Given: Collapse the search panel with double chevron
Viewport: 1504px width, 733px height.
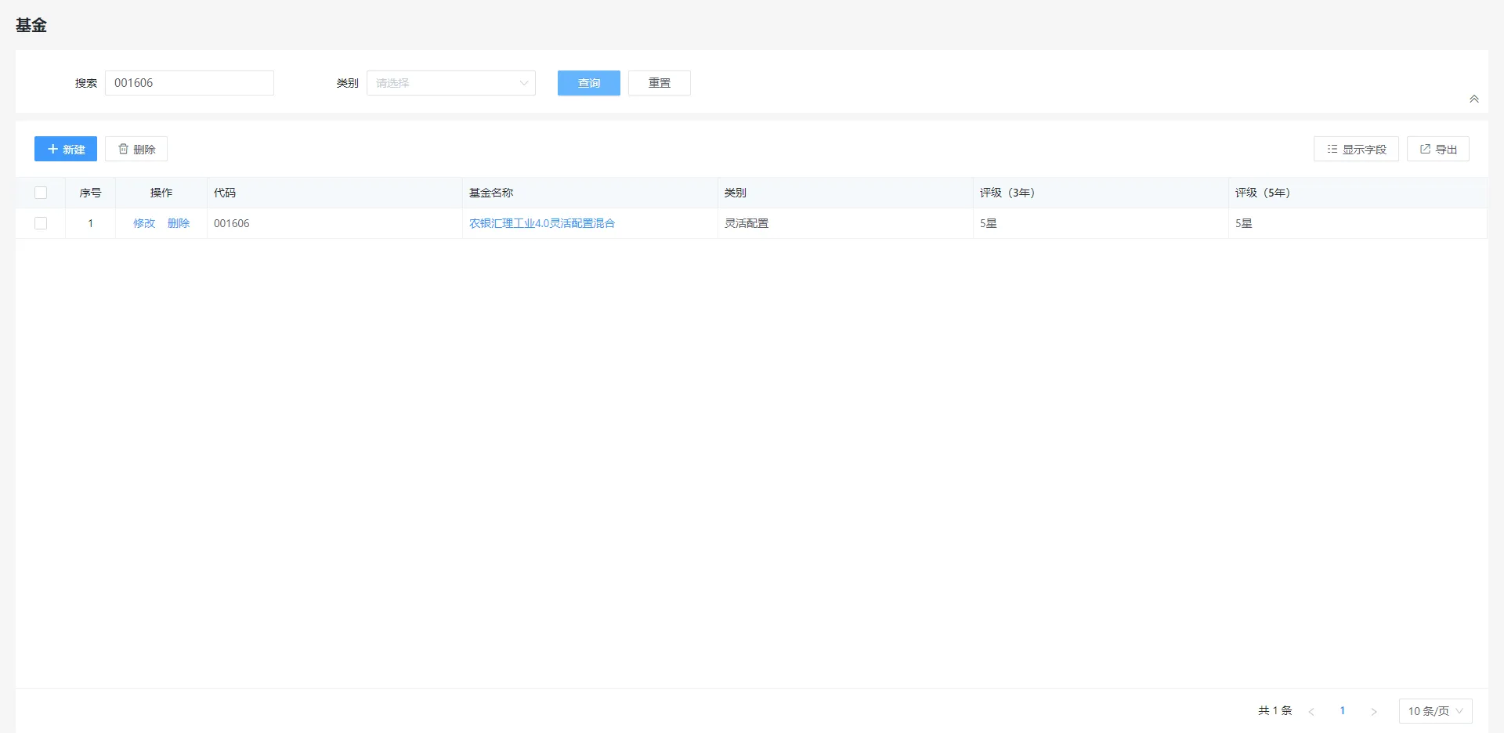Looking at the screenshot, I should (1473, 99).
